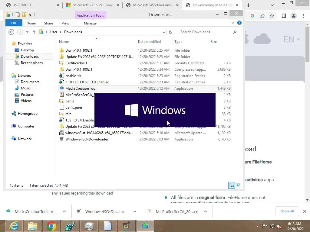Sort files by Date modified column
The height and width of the screenshot is (232, 310).
149,42
